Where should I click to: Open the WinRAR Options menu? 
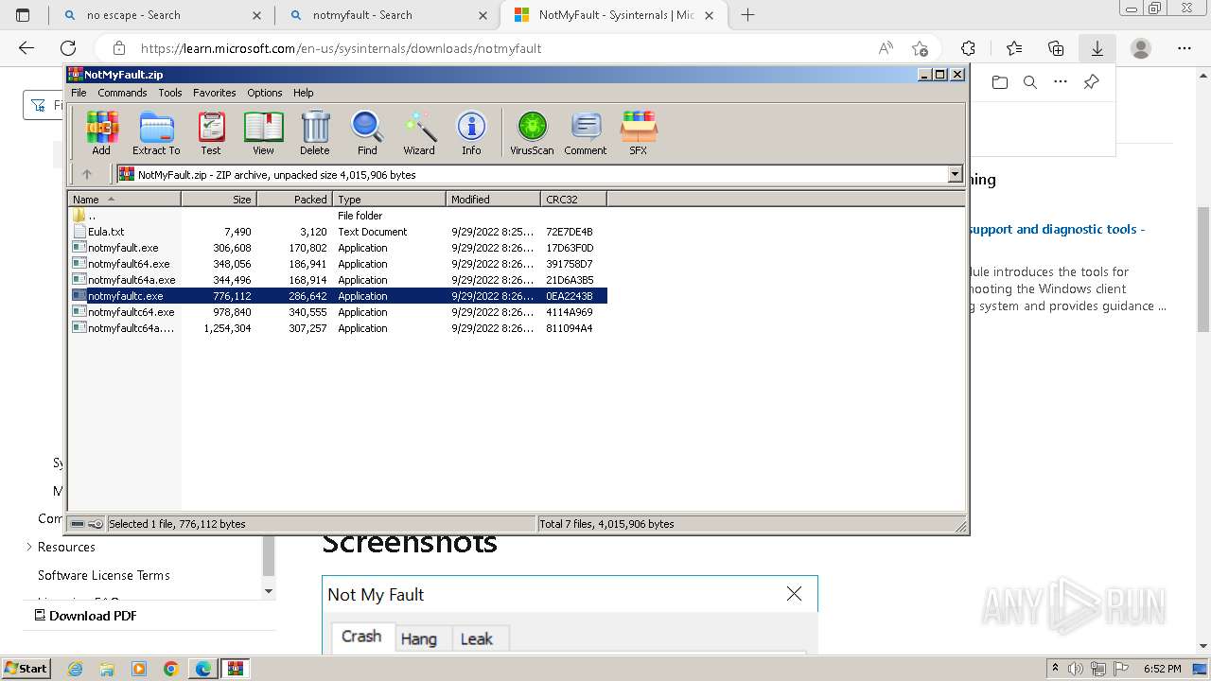265,93
